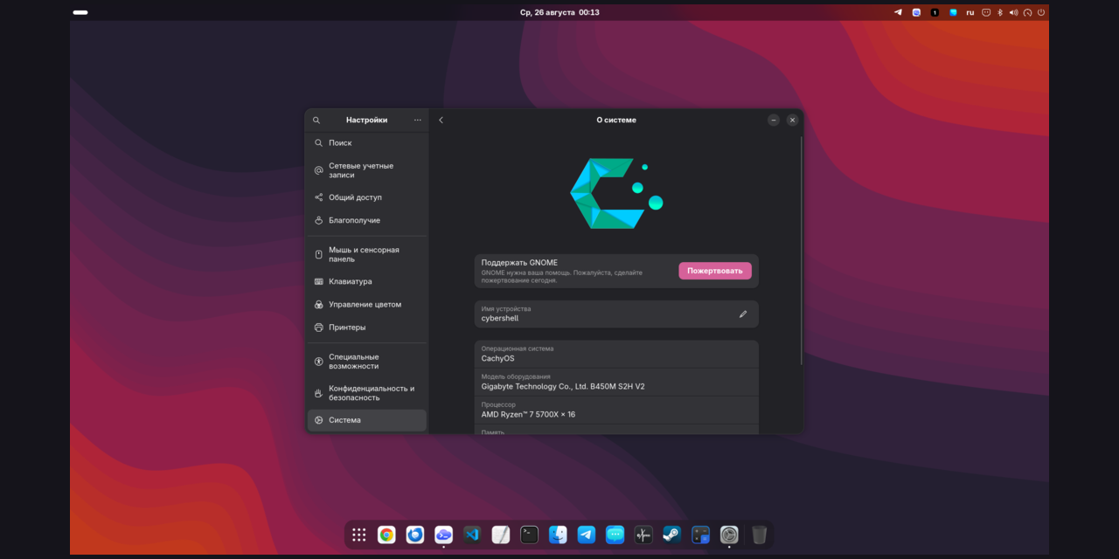
Task: Click the Activities pill at top-left
Action: point(80,12)
